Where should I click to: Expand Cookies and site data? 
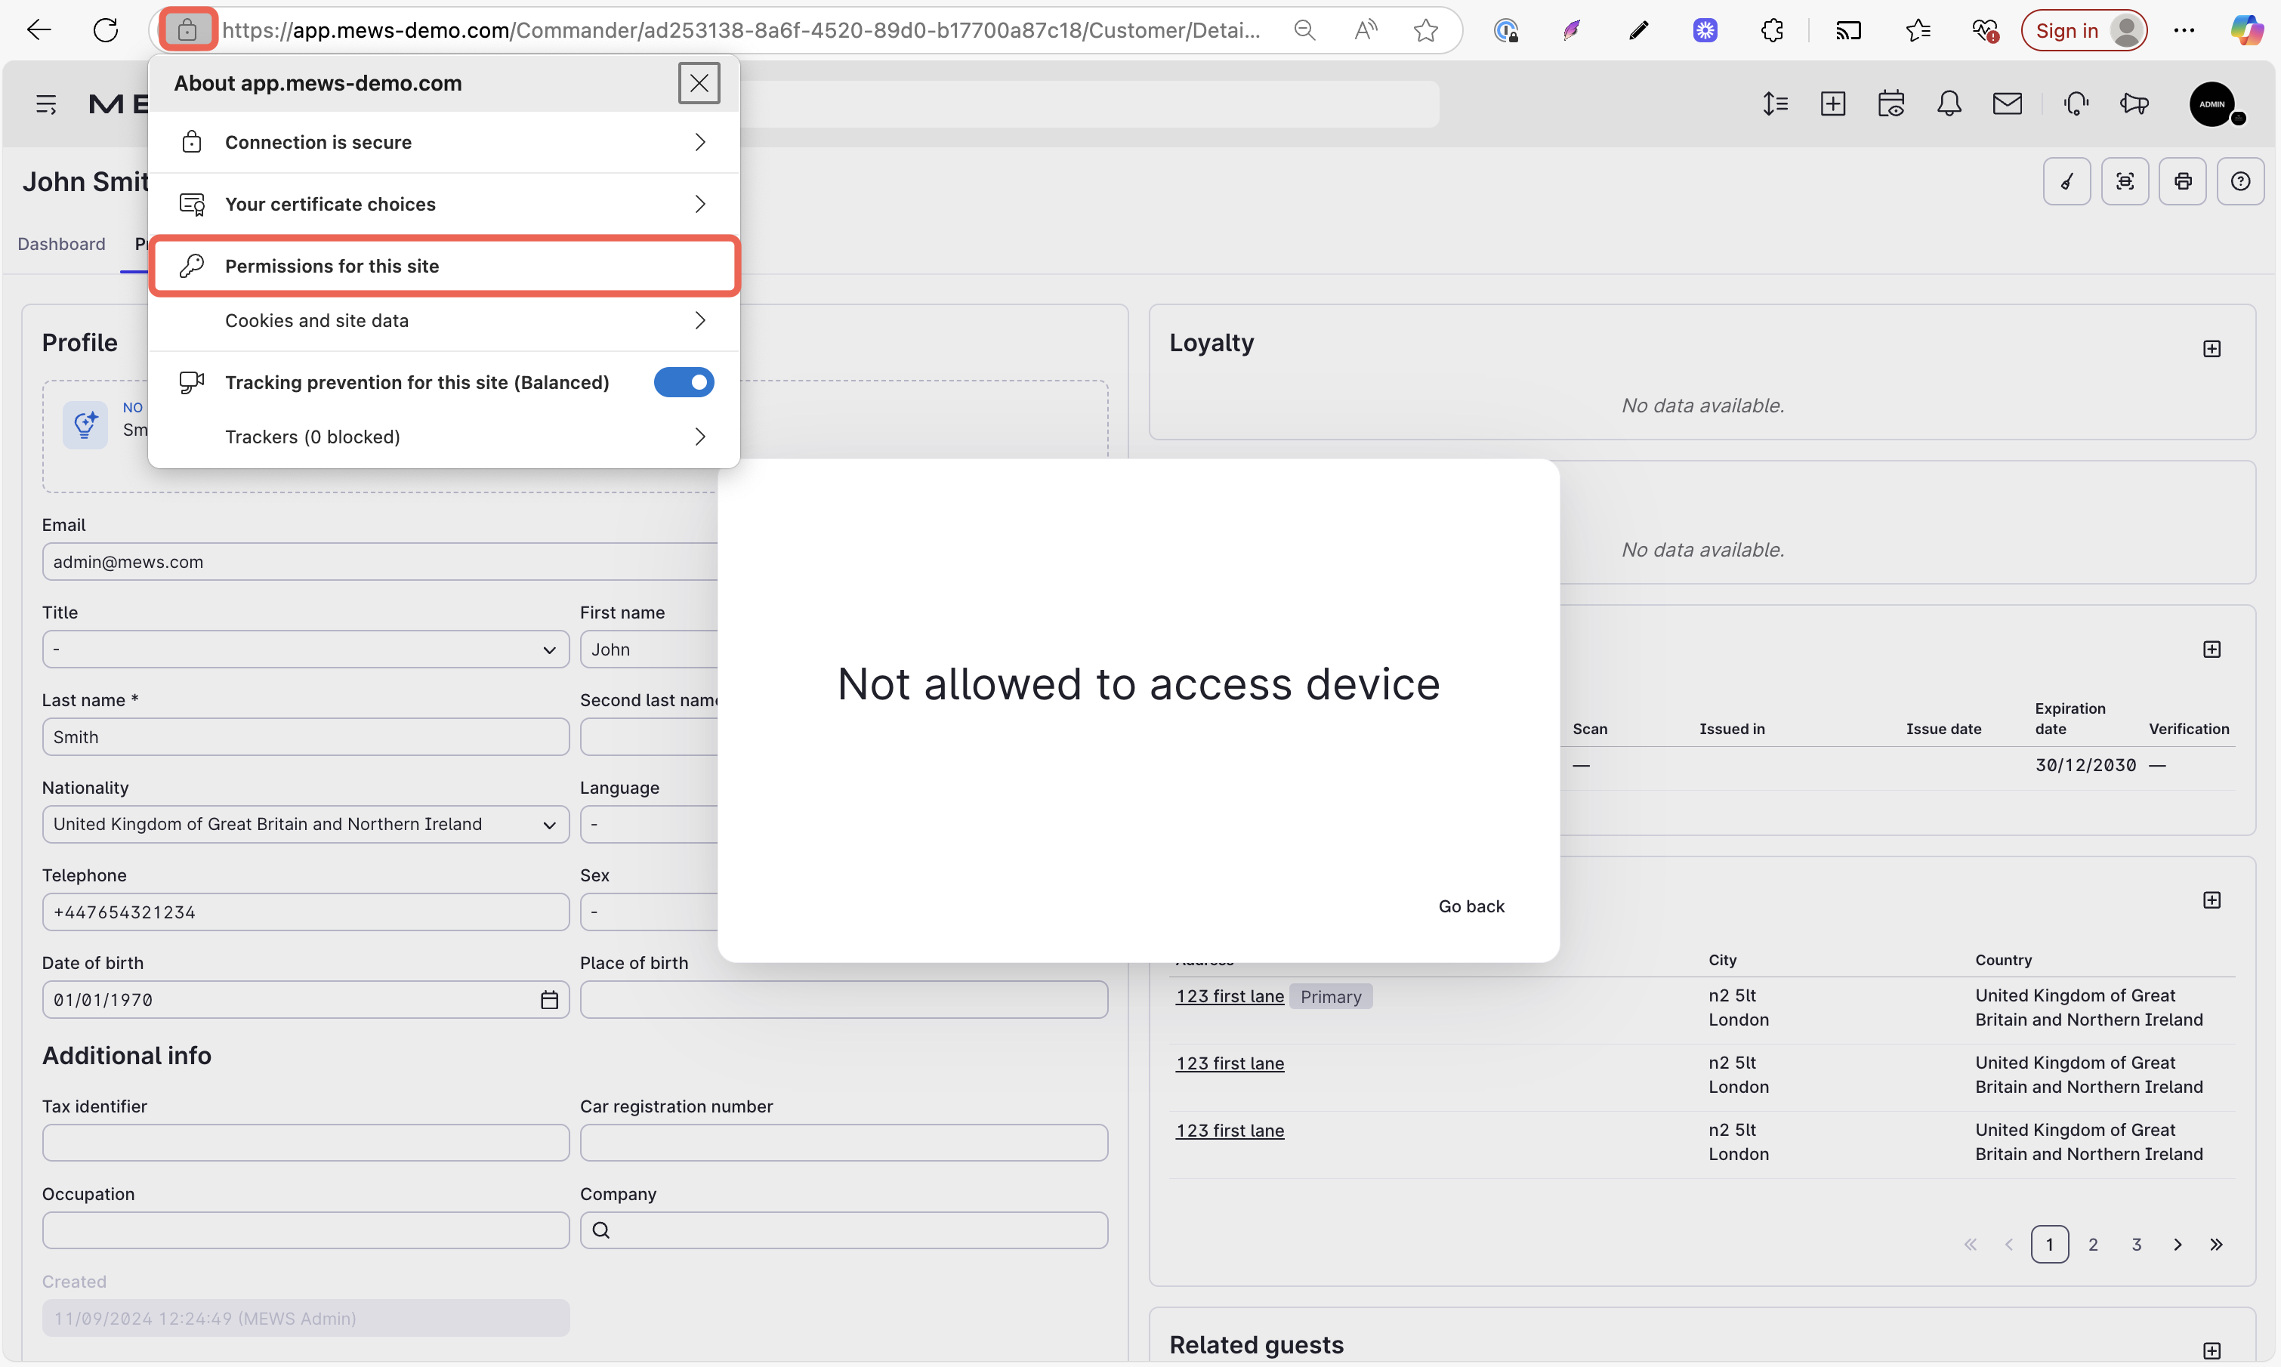pyautogui.click(x=444, y=320)
